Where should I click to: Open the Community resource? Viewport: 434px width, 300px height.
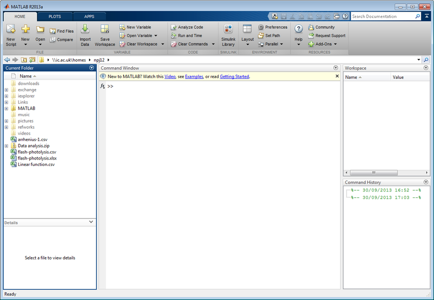coord(321,27)
